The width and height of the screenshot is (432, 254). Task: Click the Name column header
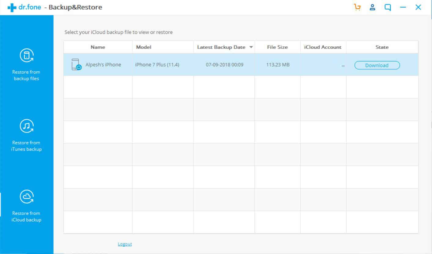[98, 47]
